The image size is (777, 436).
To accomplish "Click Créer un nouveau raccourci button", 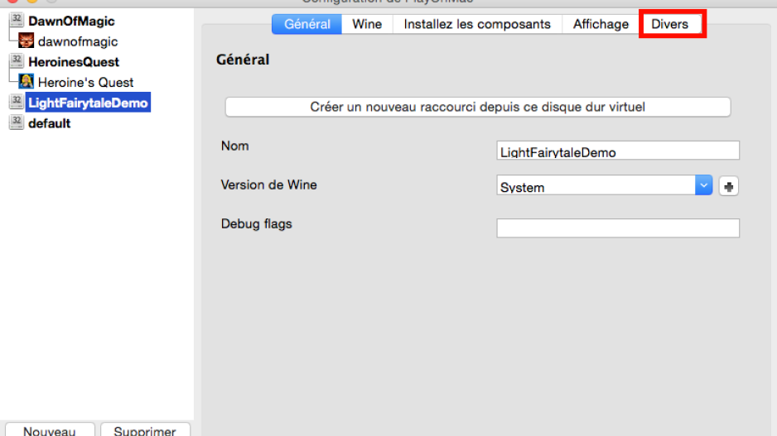I will coord(478,107).
